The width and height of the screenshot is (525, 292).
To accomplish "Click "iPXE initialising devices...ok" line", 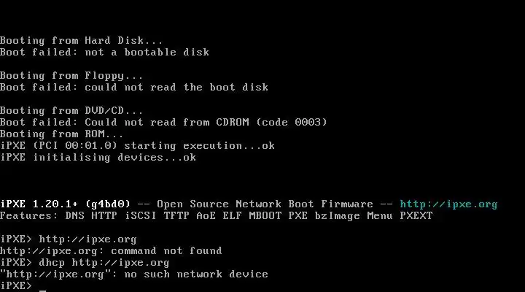I will pos(98,158).
